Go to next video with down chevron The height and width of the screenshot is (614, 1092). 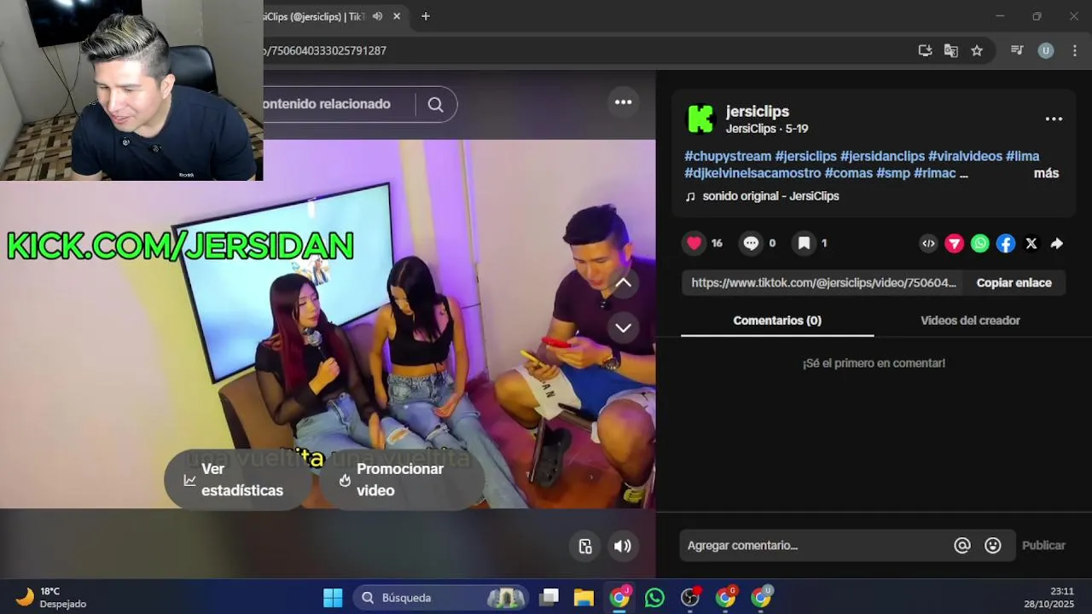pos(624,327)
